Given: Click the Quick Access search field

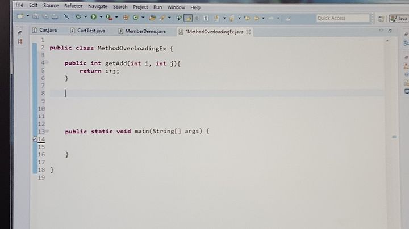Looking at the screenshot, I should click(343, 18).
